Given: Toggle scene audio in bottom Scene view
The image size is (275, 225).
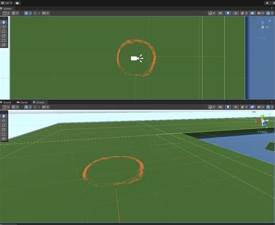Looking at the screenshot, I should [236, 107].
